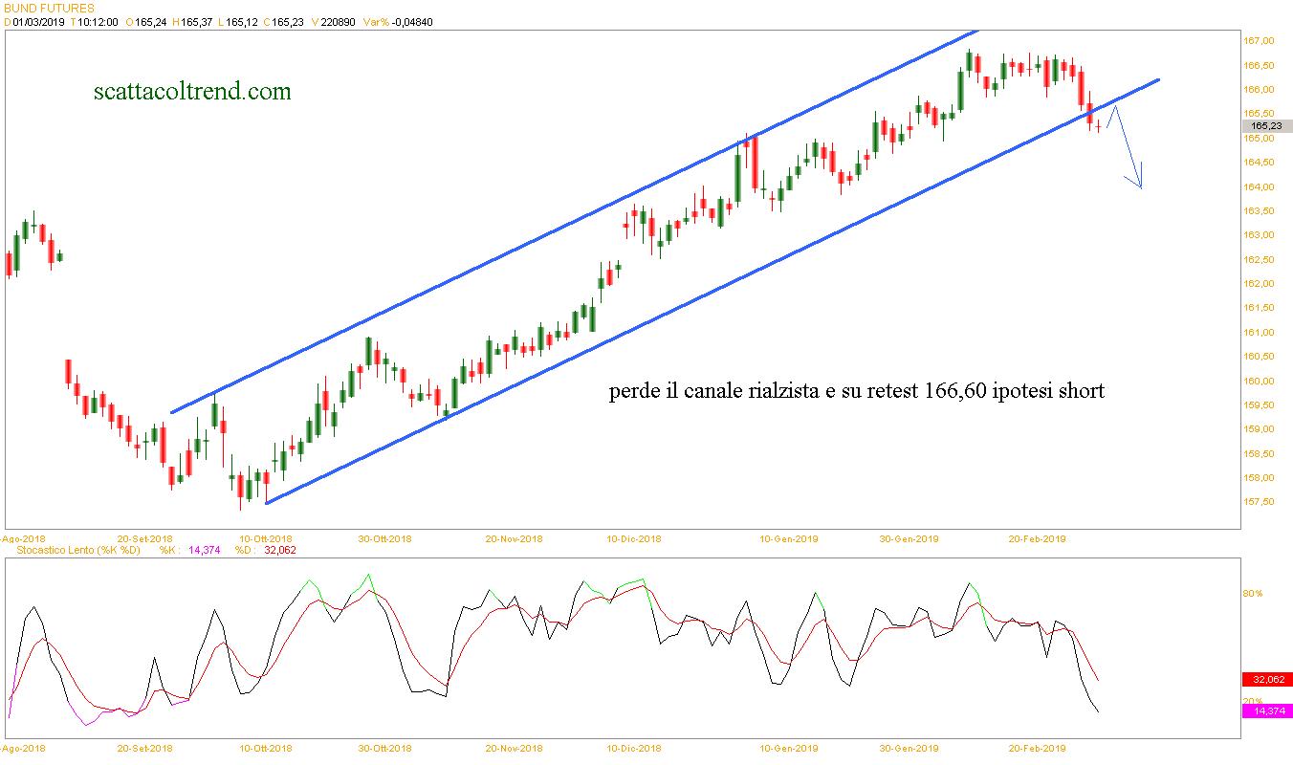Click the 30-Ott-2018 date on stochastic axis

tap(384, 748)
